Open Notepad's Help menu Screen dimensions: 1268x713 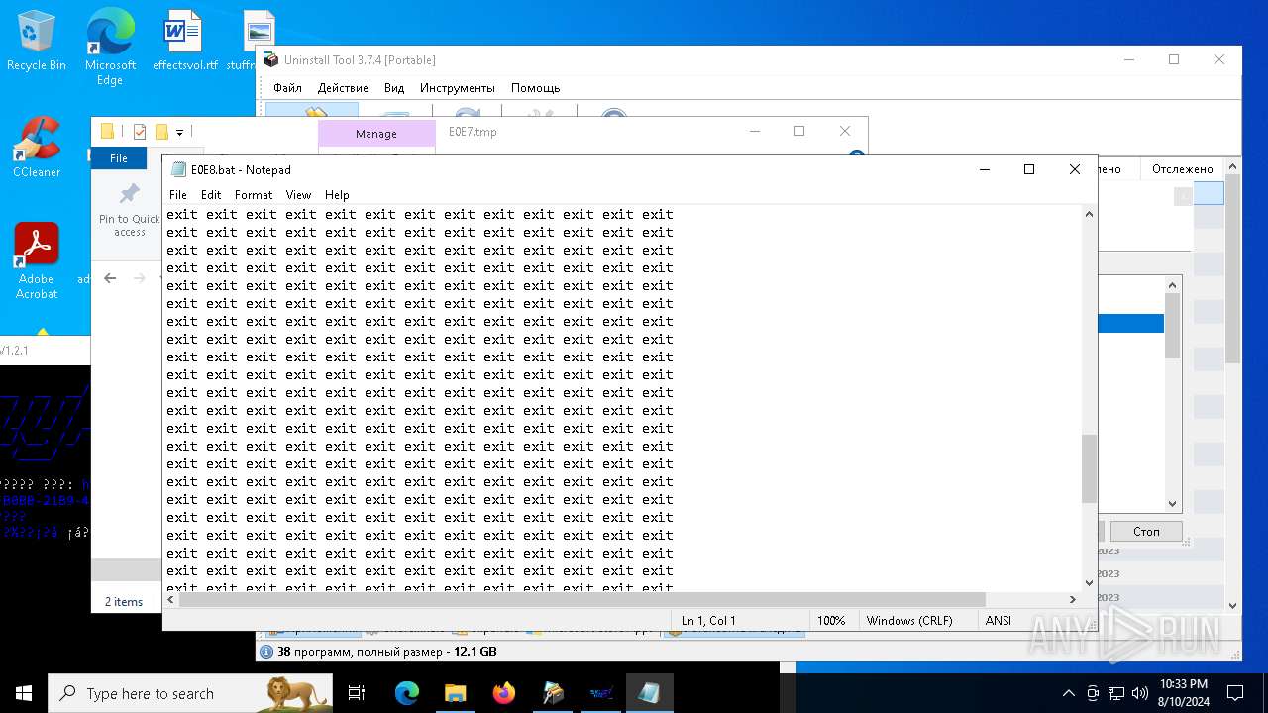tap(337, 195)
